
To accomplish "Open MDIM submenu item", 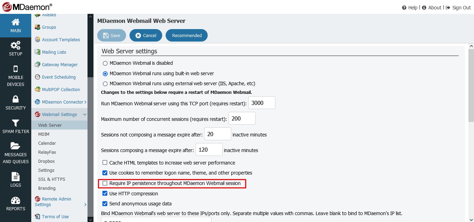I will pyautogui.click(x=44, y=134).
